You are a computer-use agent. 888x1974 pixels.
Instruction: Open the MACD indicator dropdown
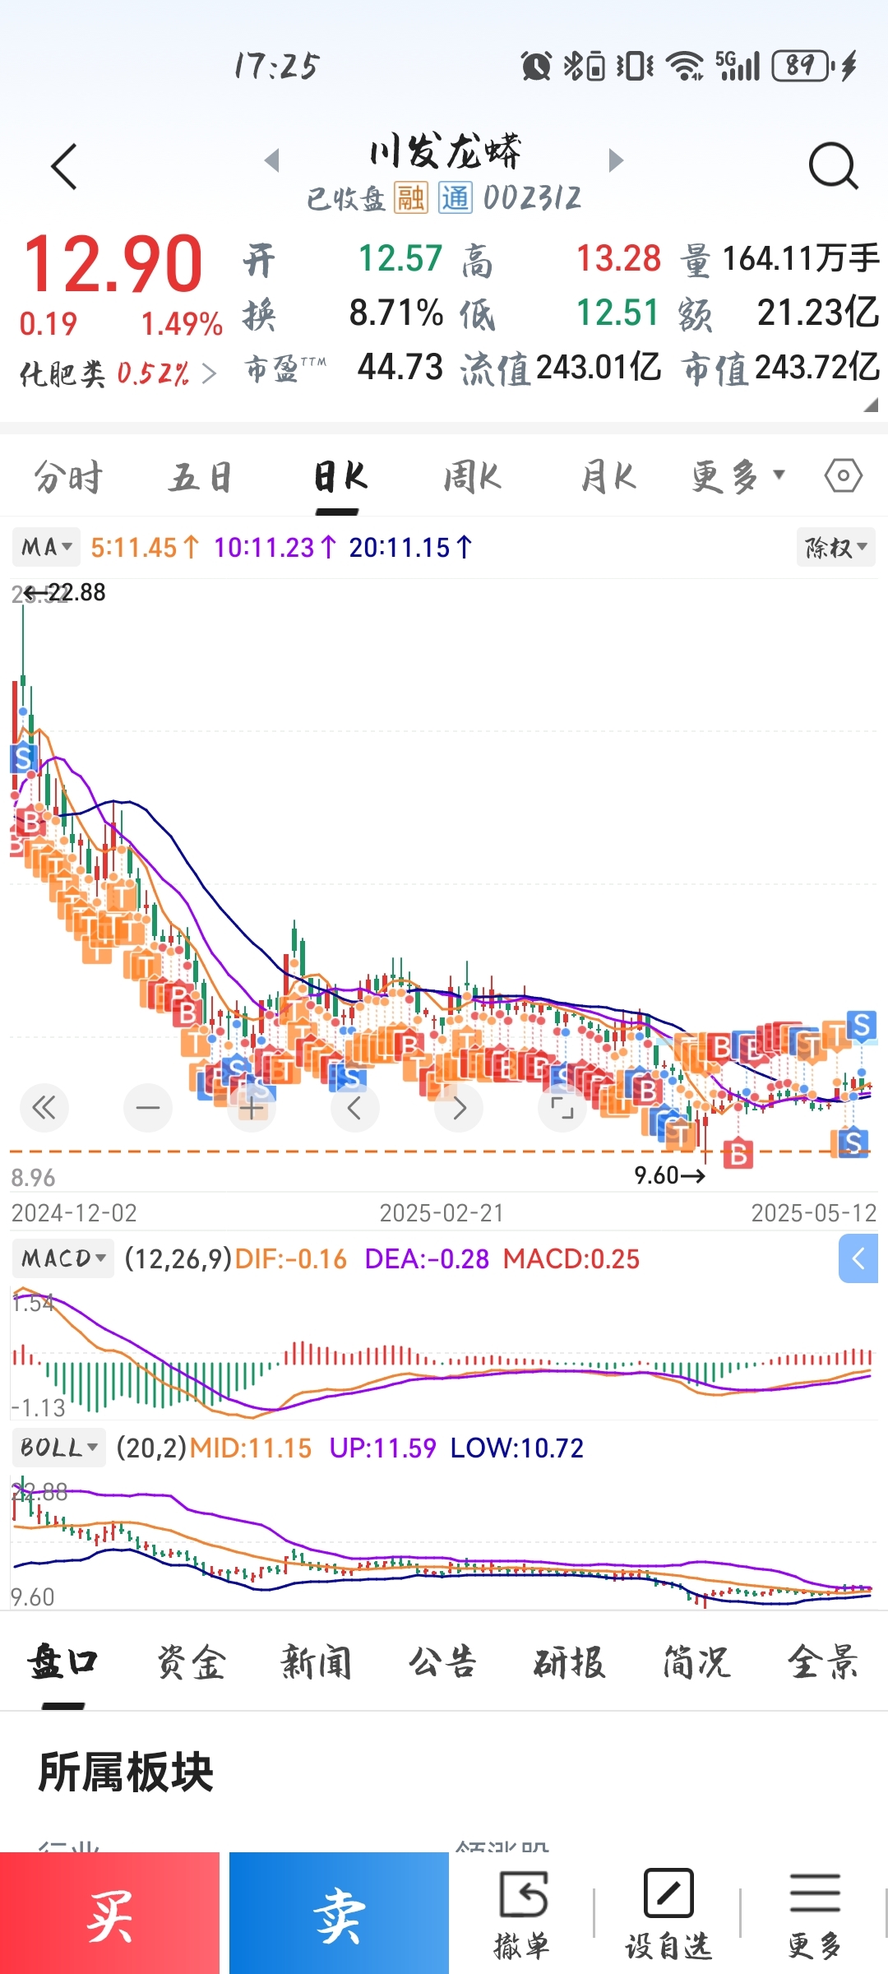(63, 1258)
